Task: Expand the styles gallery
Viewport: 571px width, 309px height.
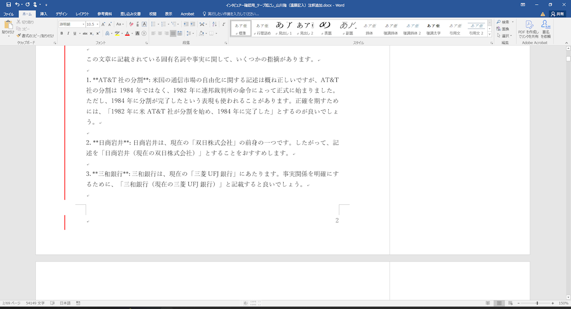Action: 489,35
